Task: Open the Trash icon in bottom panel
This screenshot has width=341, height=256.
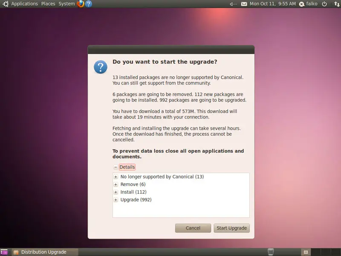Action: pos(271,252)
